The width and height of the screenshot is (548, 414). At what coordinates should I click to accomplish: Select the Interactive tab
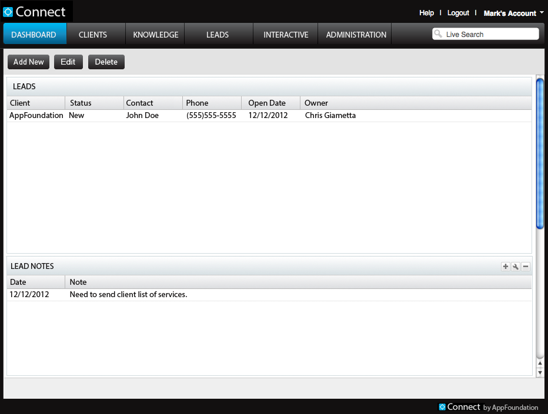[x=286, y=35]
